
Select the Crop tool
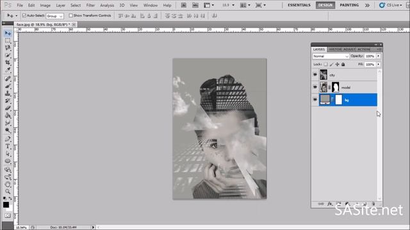[x=8, y=63]
